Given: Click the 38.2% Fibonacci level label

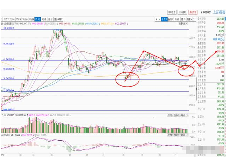Looking at the screenshot, I should point(9,78).
